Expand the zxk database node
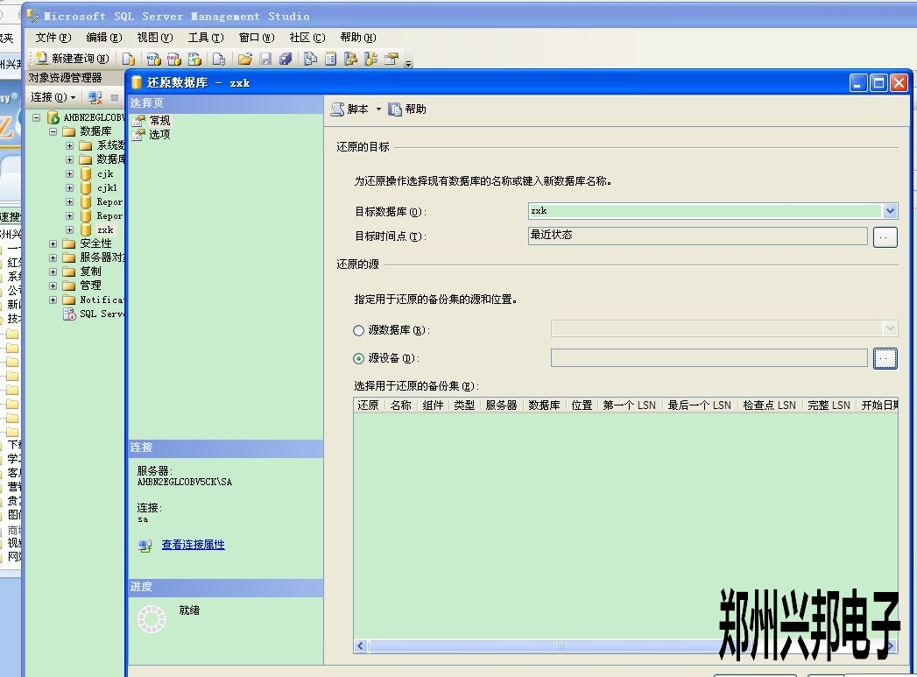The height and width of the screenshot is (677, 917). pos(69,229)
